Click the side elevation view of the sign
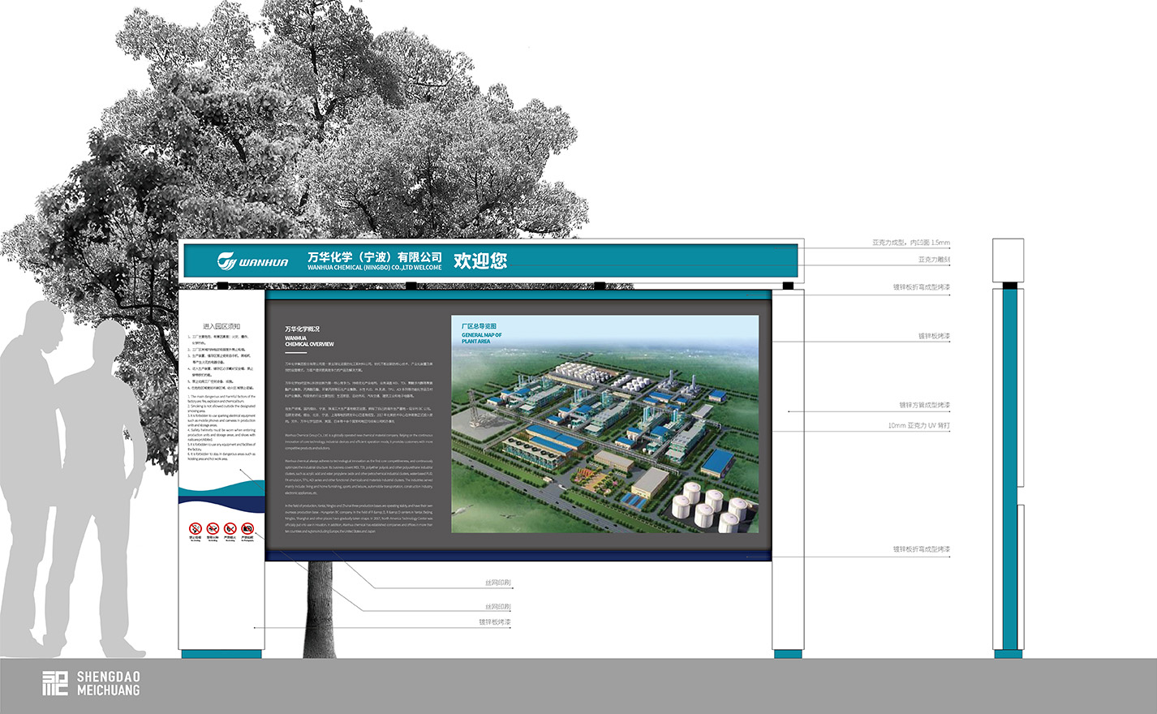This screenshot has width=1157, height=714. 1009,448
